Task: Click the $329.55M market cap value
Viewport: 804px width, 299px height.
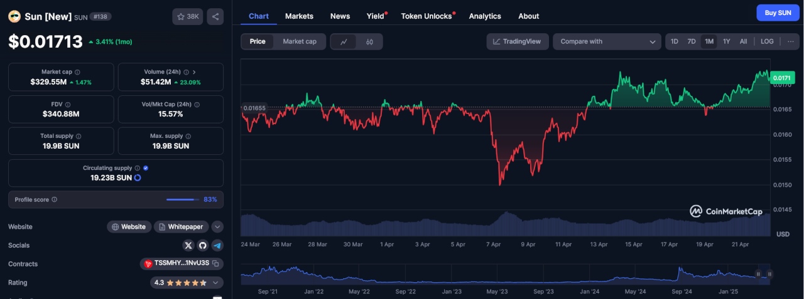Action: (x=48, y=82)
